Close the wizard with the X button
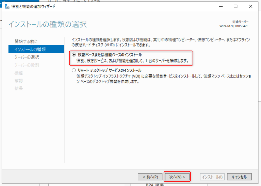Screen dimensions: 261x186 (x=250, y=7)
